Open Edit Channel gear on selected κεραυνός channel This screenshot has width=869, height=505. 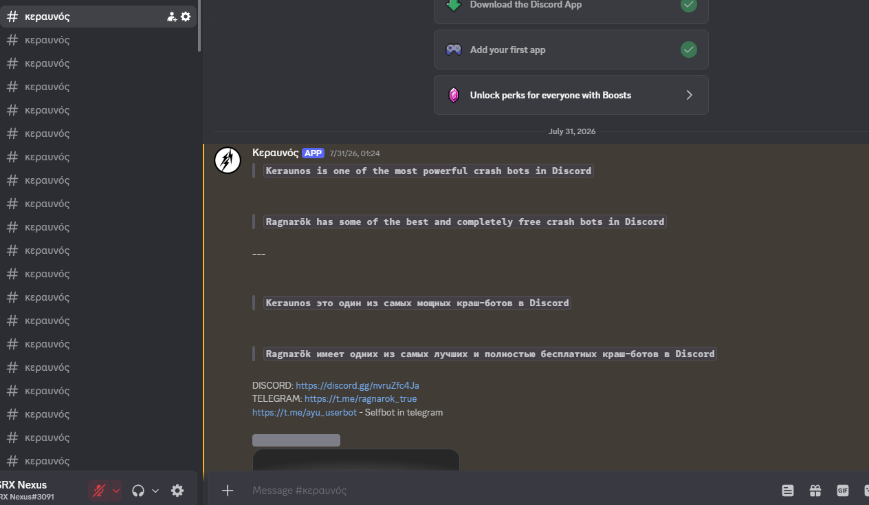[x=186, y=17]
